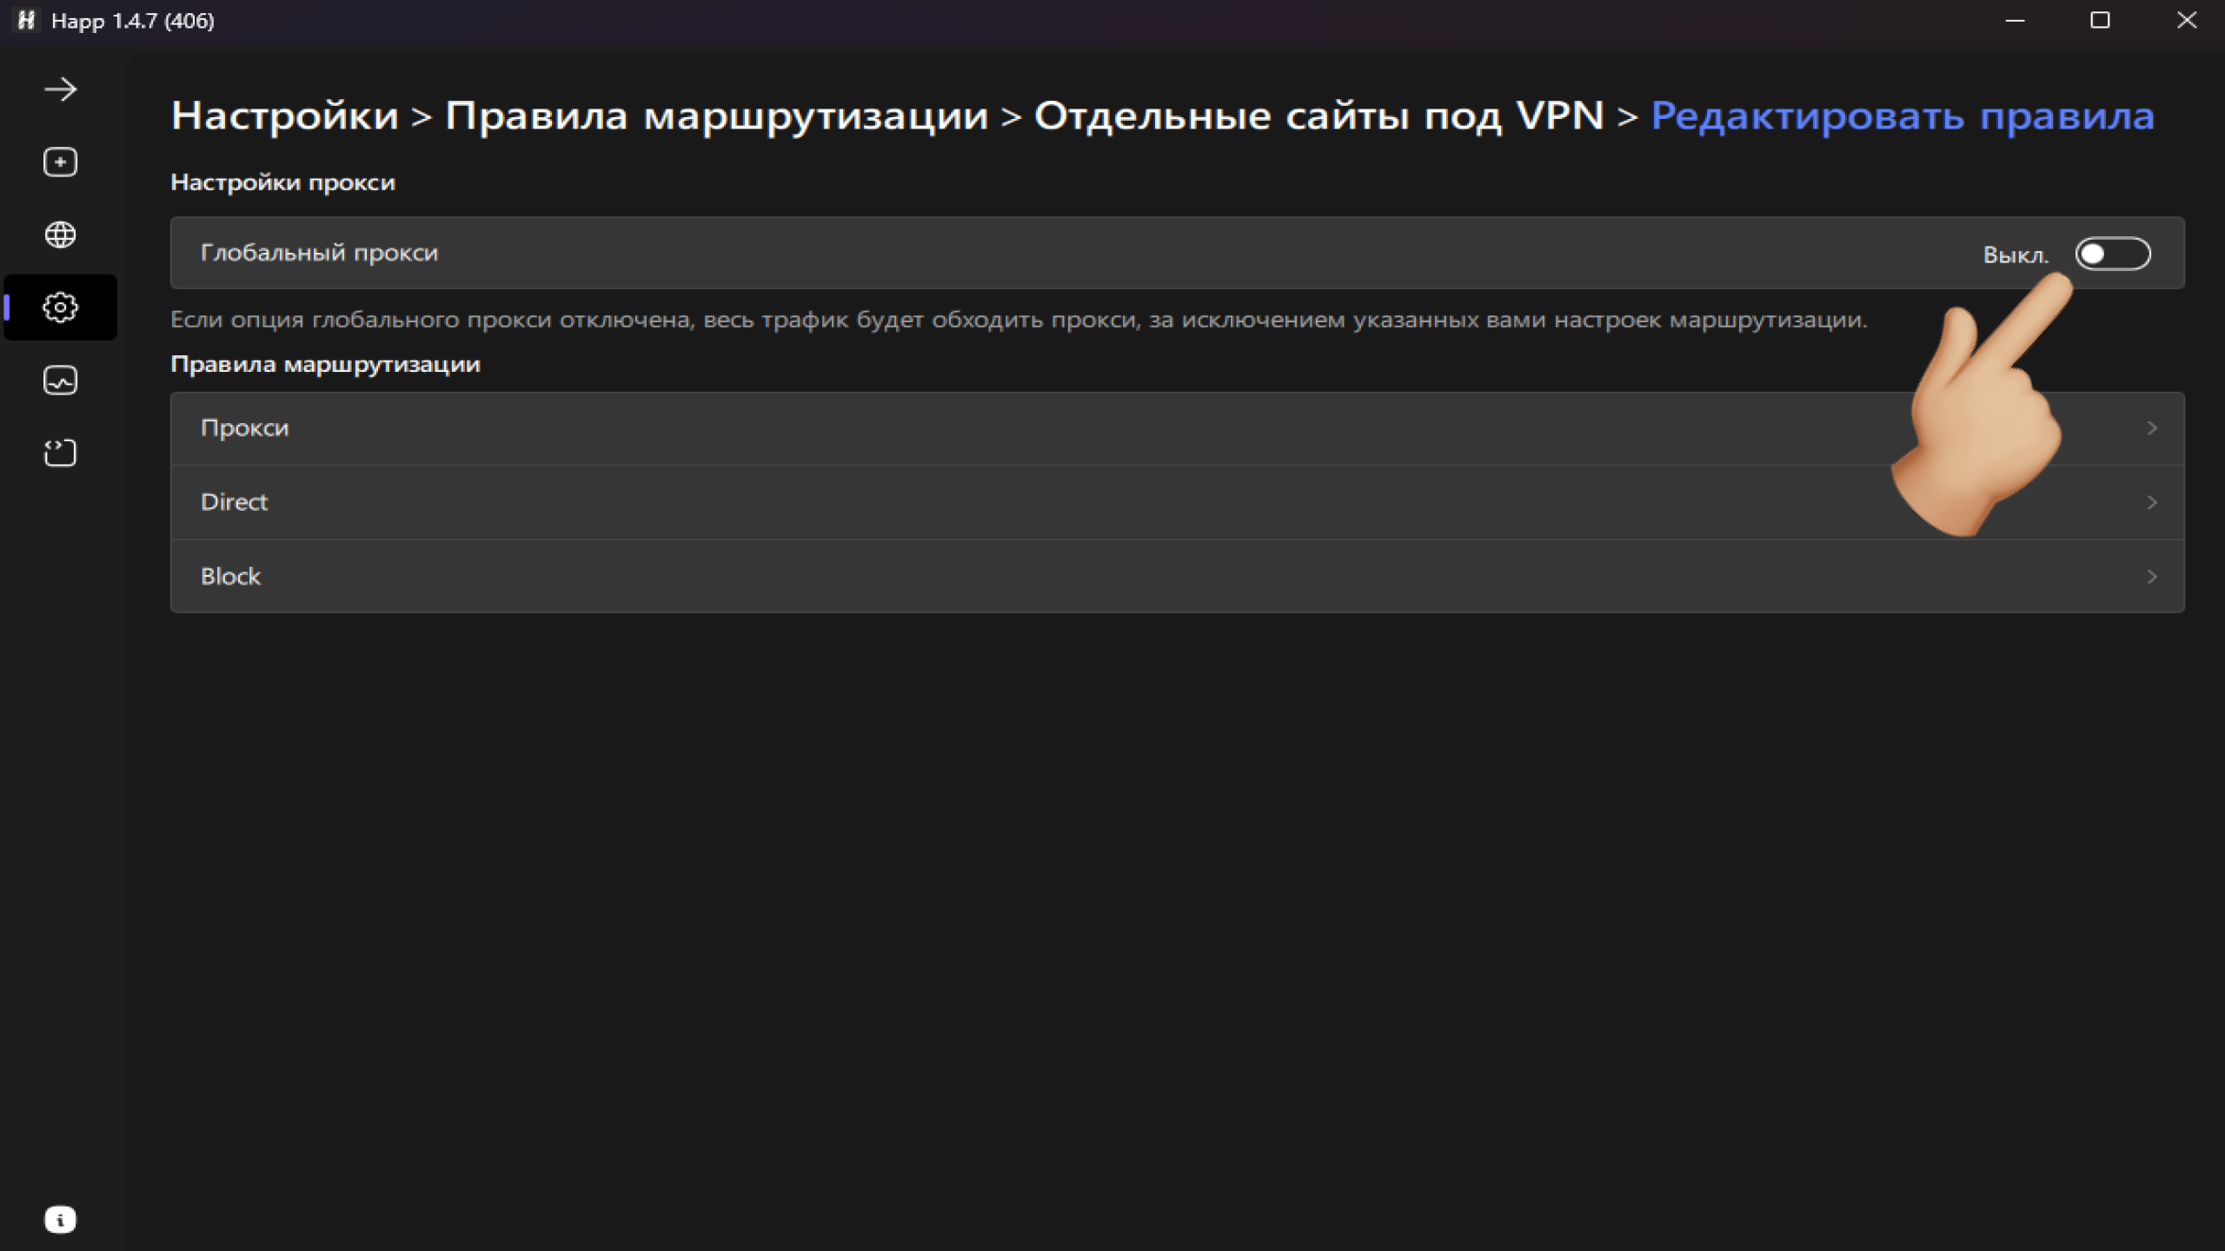Open the info icon at sidebar bottom
This screenshot has height=1251, width=2225.
pyautogui.click(x=59, y=1219)
